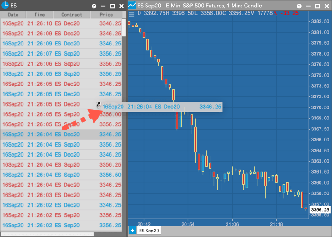
Task: Select the 21:26:07 ES Sep20 row
Action: point(61,54)
